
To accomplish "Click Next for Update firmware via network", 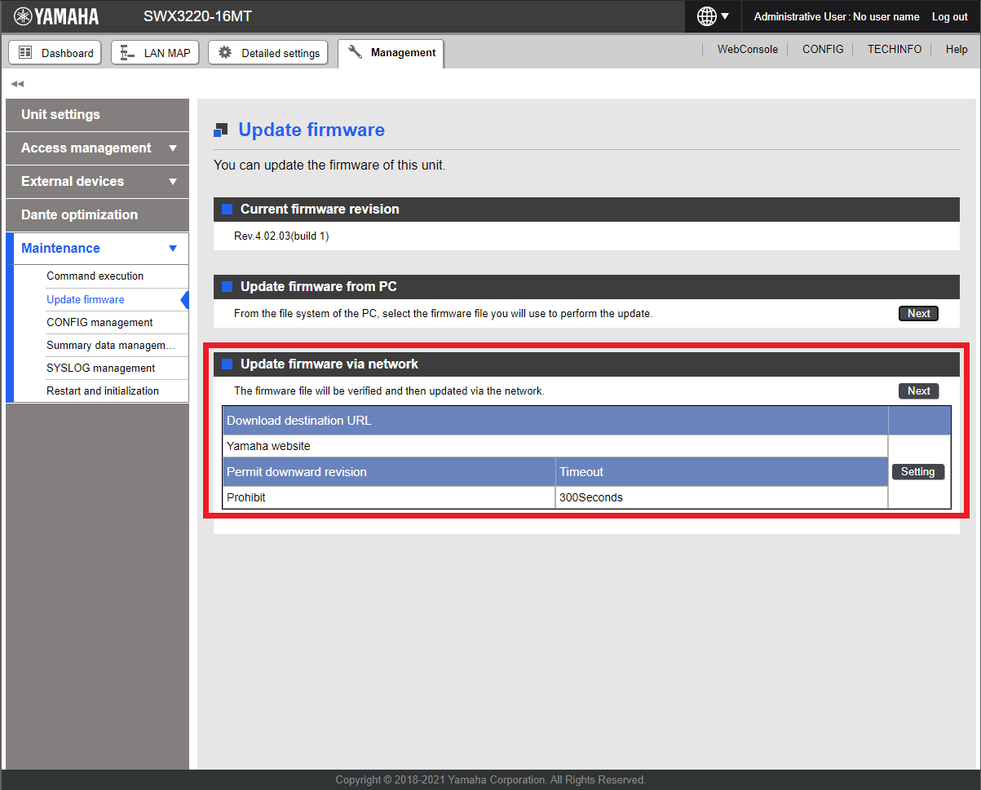I will (918, 391).
